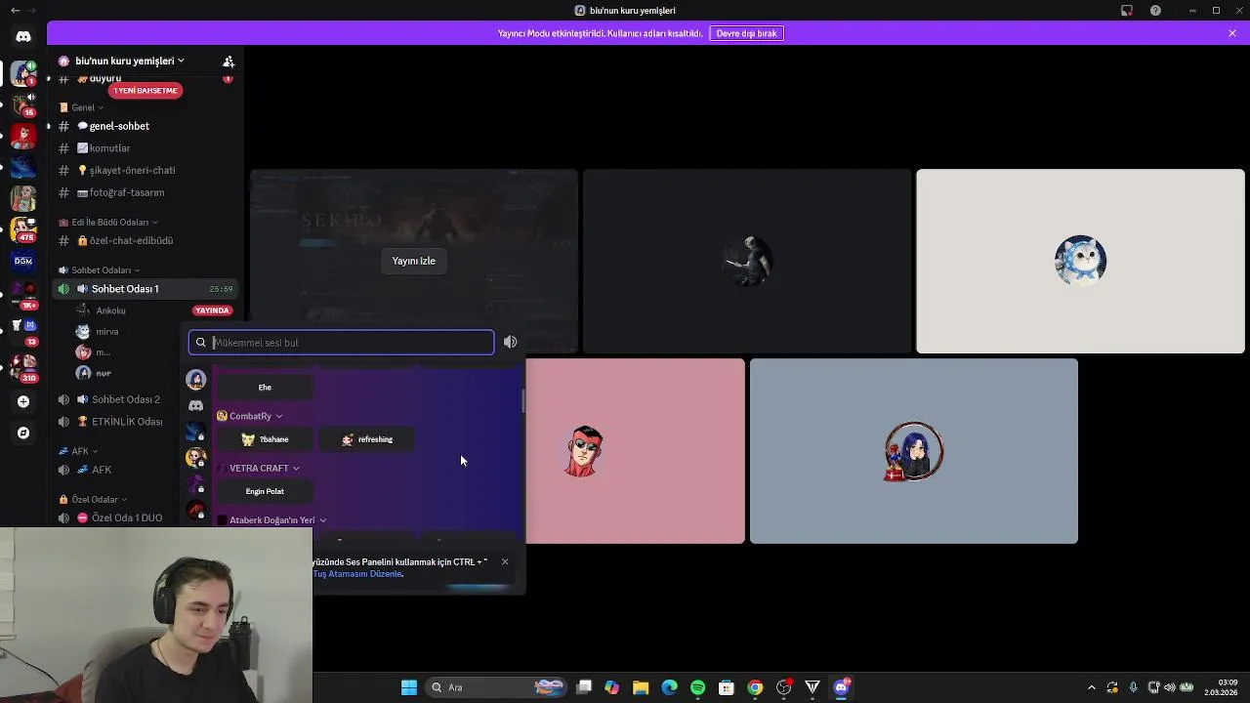Open Tuş Atamasını Düzenle link
The image size is (1250, 703).
[357, 574]
